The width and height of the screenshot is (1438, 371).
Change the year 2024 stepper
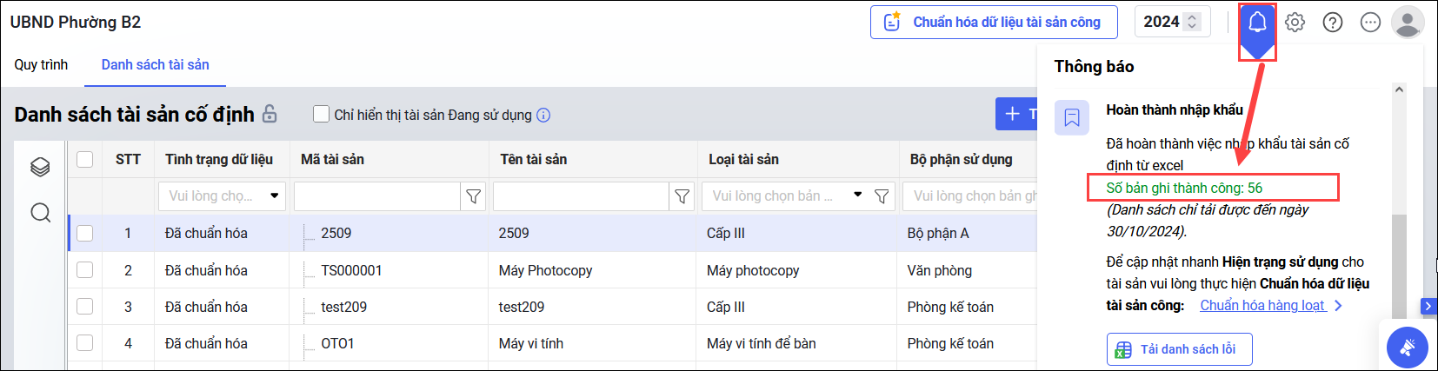(1192, 22)
